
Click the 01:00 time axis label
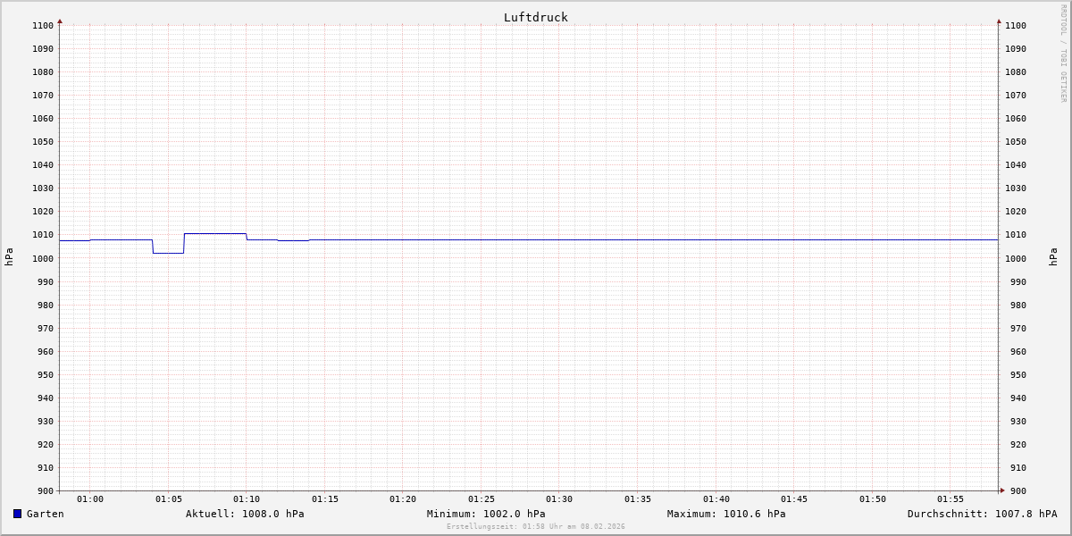(x=90, y=499)
